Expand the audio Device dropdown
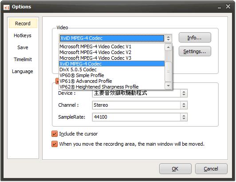236x182 pixels. coord(184,93)
